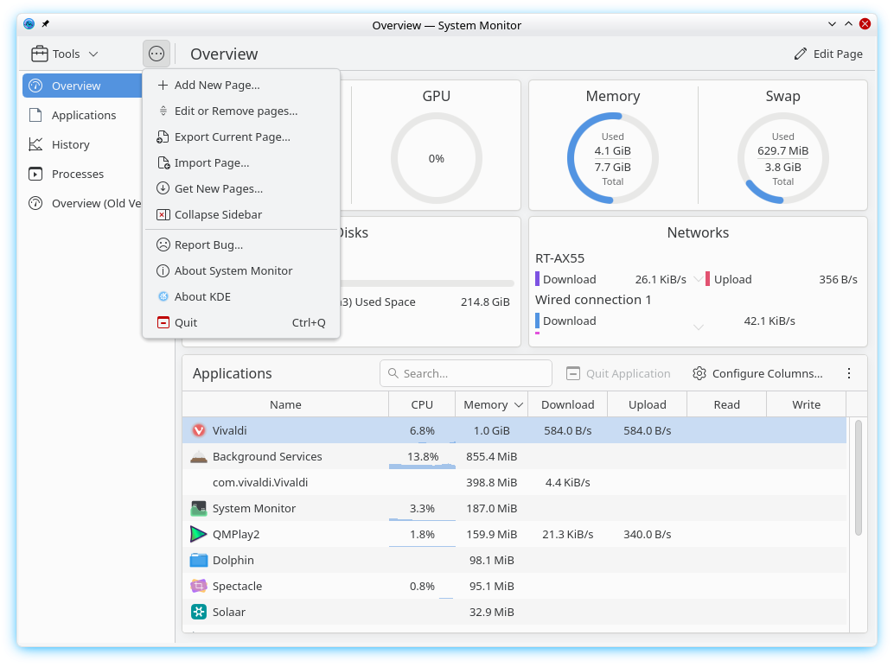Select Export Current Page option
The image size is (894, 667).
[x=232, y=137]
